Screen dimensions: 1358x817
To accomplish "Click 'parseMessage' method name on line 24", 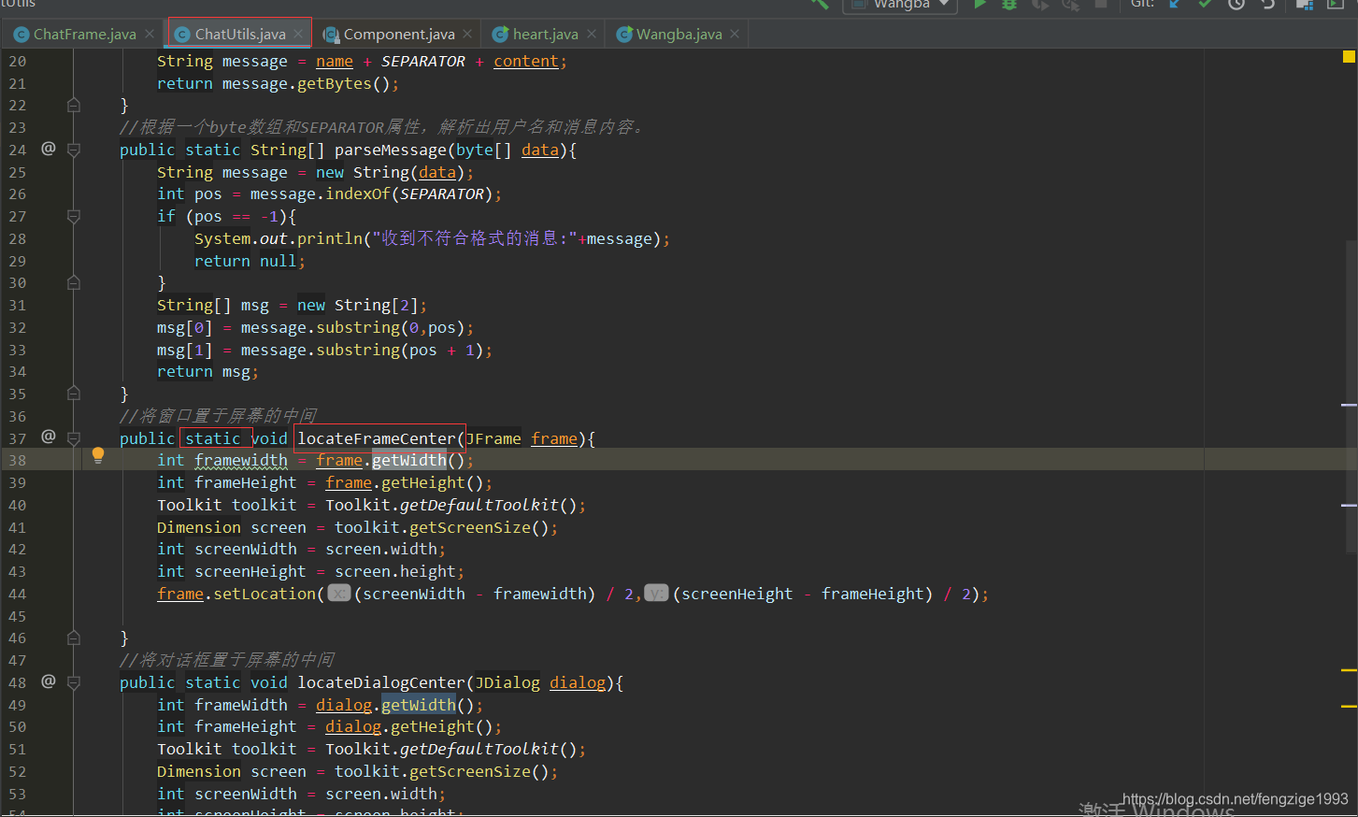I will [391, 150].
